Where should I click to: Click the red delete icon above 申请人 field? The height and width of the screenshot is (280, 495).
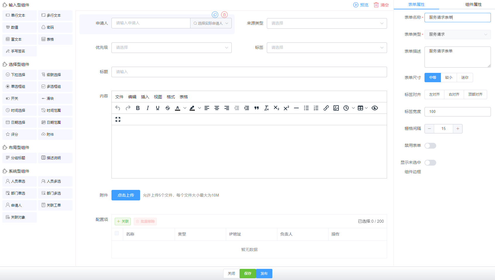[x=224, y=15]
